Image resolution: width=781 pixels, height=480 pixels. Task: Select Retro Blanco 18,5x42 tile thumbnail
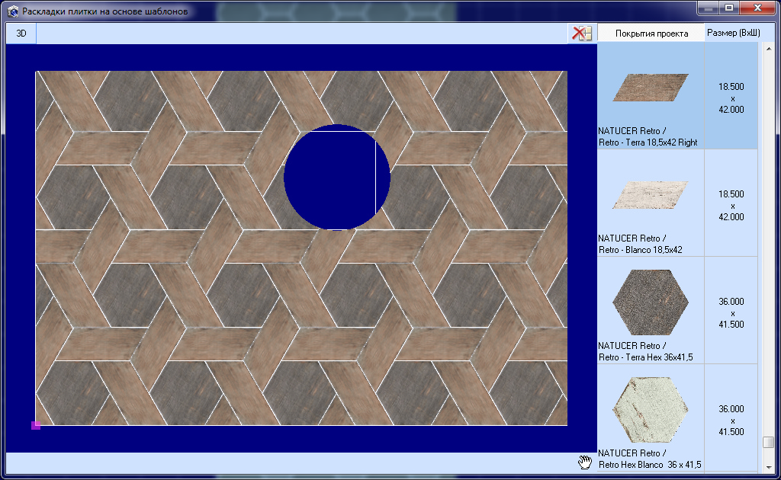coord(651,195)
